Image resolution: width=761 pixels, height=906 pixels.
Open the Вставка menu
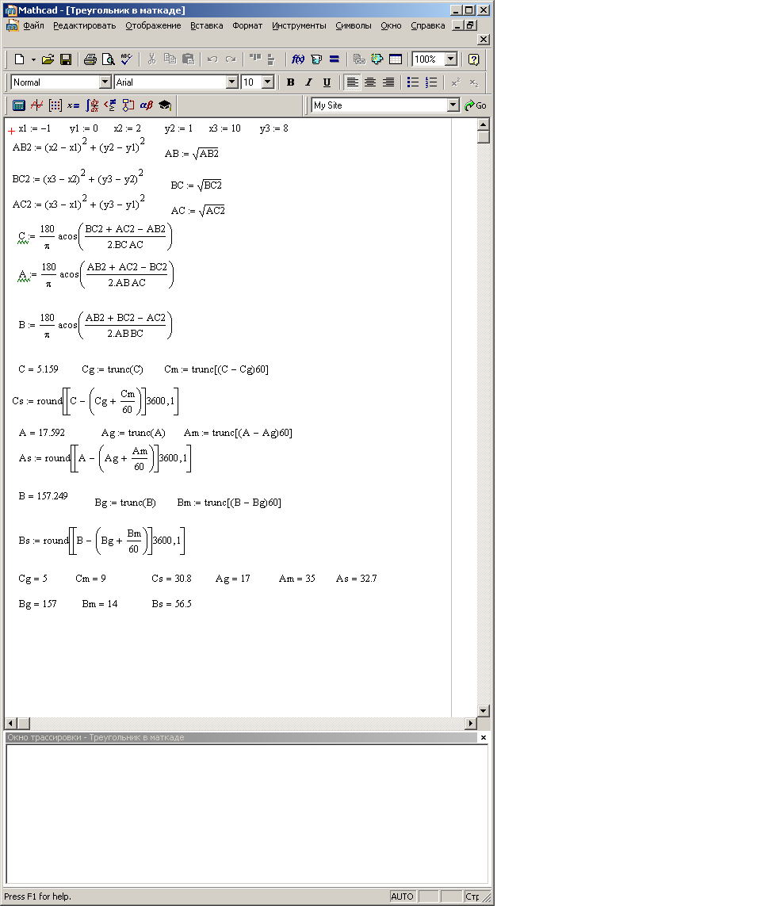click(x=206, y=25)
